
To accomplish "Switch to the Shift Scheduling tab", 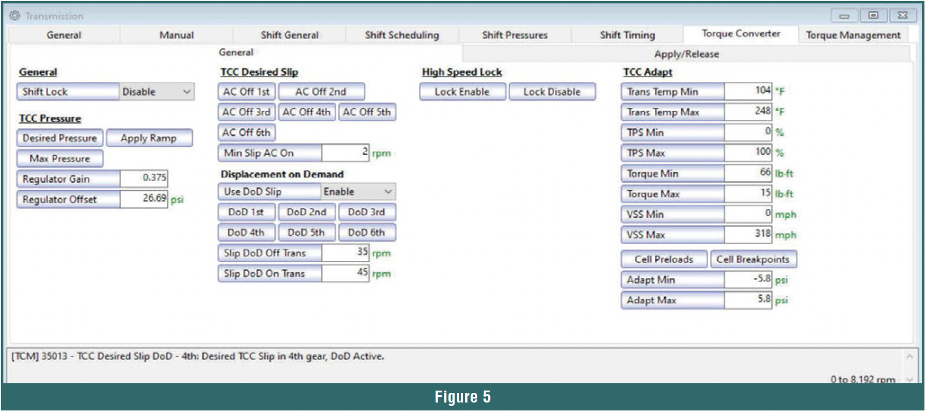I will 402,35.
